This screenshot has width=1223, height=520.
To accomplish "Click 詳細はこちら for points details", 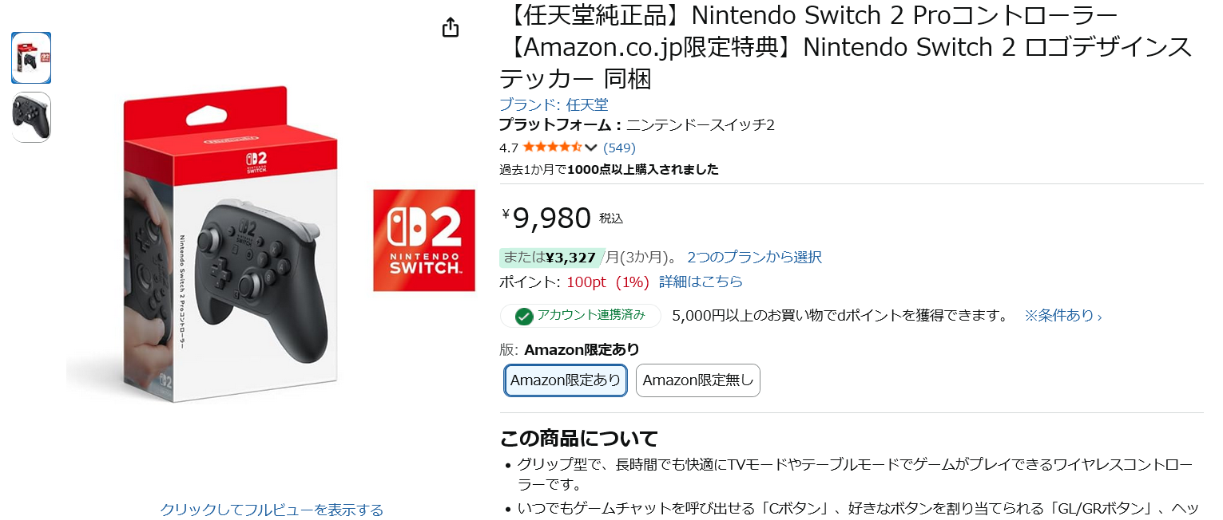I will (x=701, y=282).
